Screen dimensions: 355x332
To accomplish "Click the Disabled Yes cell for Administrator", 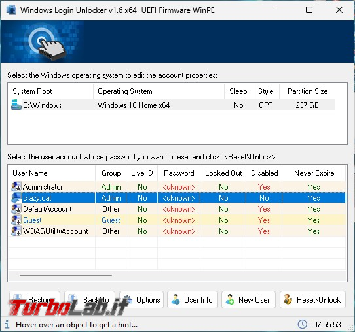I will pos(264,187).
